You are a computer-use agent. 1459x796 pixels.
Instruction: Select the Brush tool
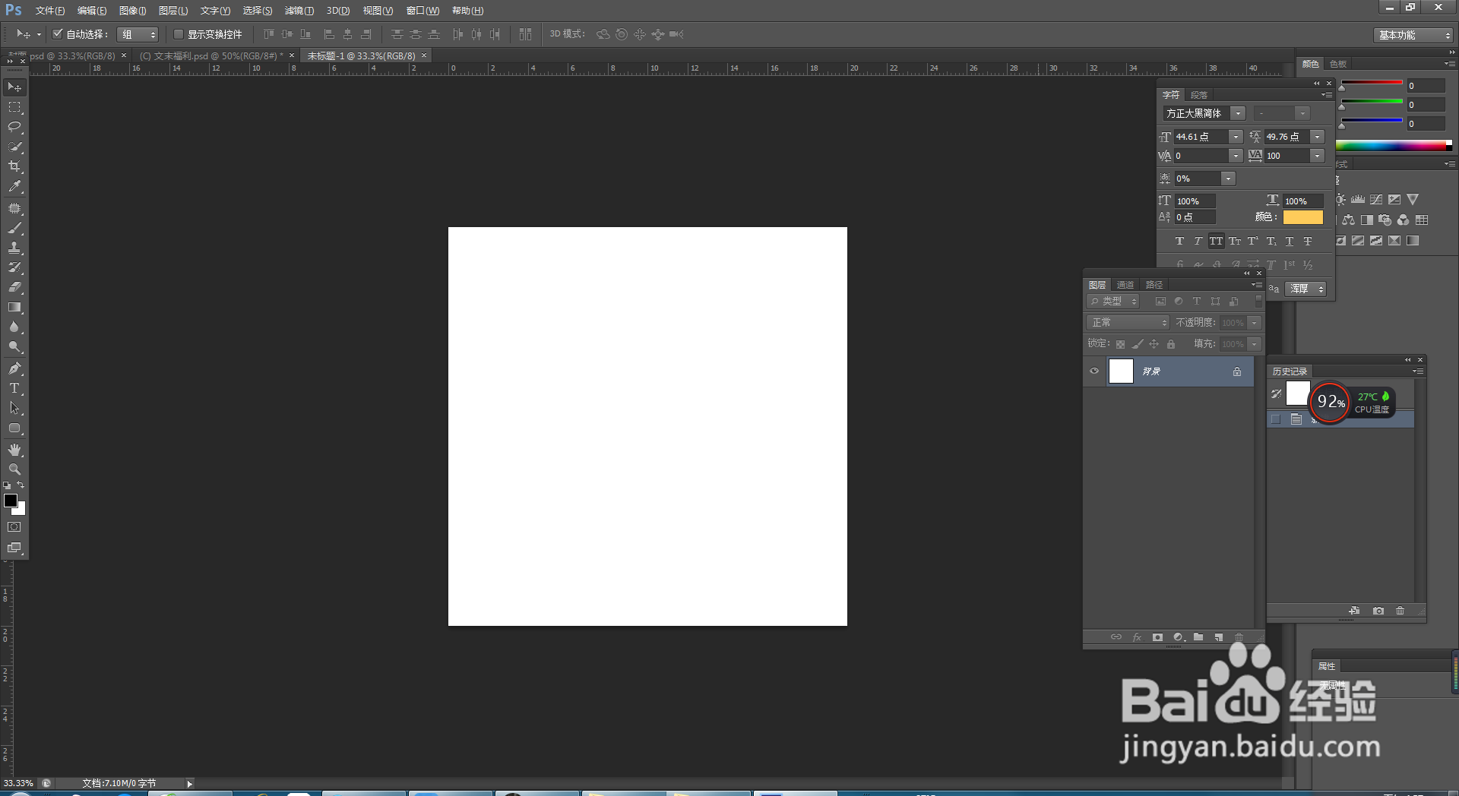click(x=14, y=228)
